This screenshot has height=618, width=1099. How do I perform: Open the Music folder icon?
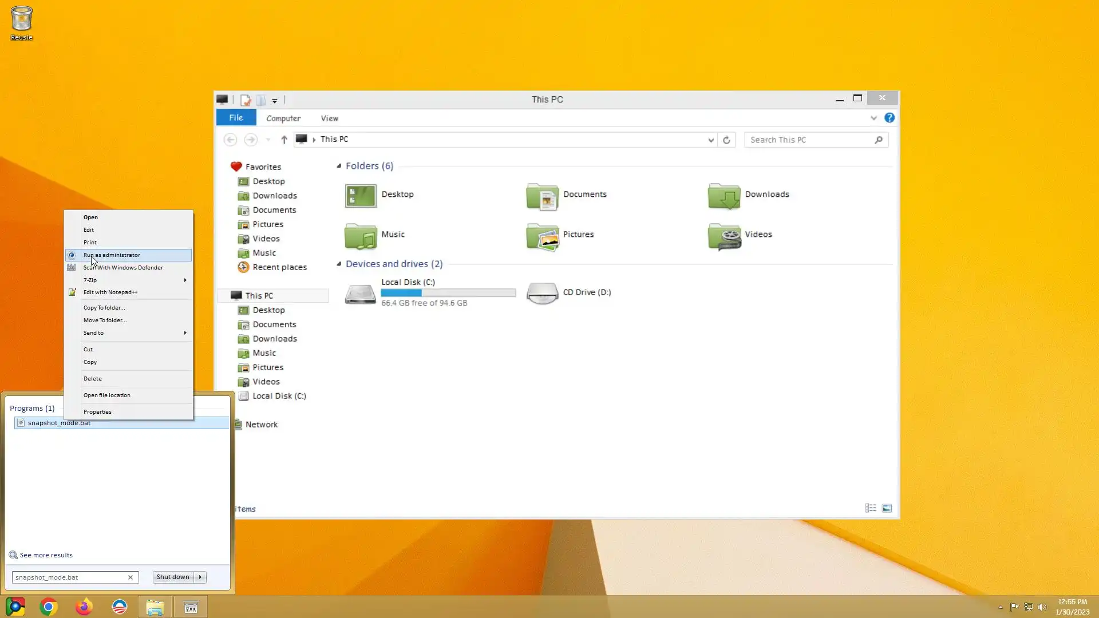[x=361, y=236]
